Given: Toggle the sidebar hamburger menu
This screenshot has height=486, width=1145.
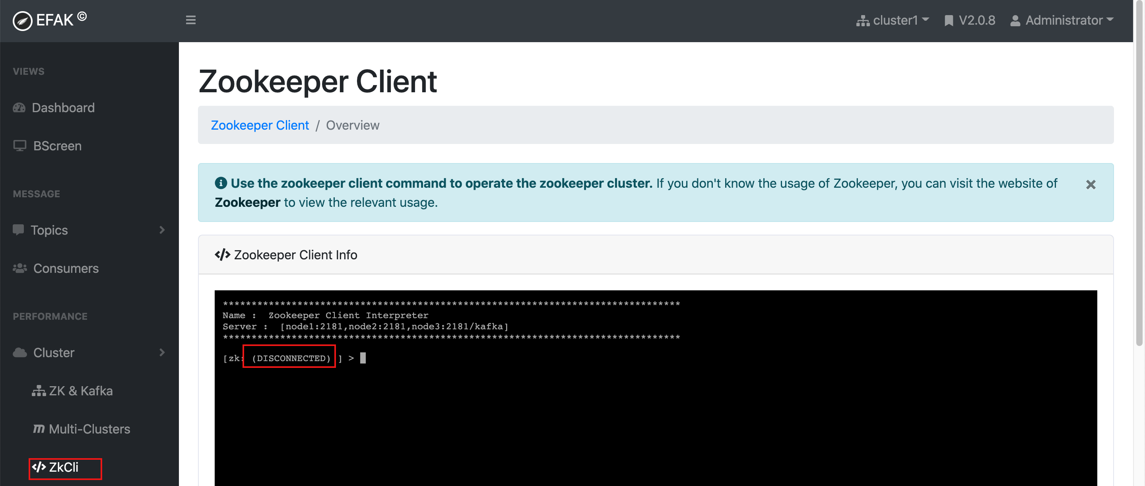Looking at the screenshot, I should click(191, 20).
